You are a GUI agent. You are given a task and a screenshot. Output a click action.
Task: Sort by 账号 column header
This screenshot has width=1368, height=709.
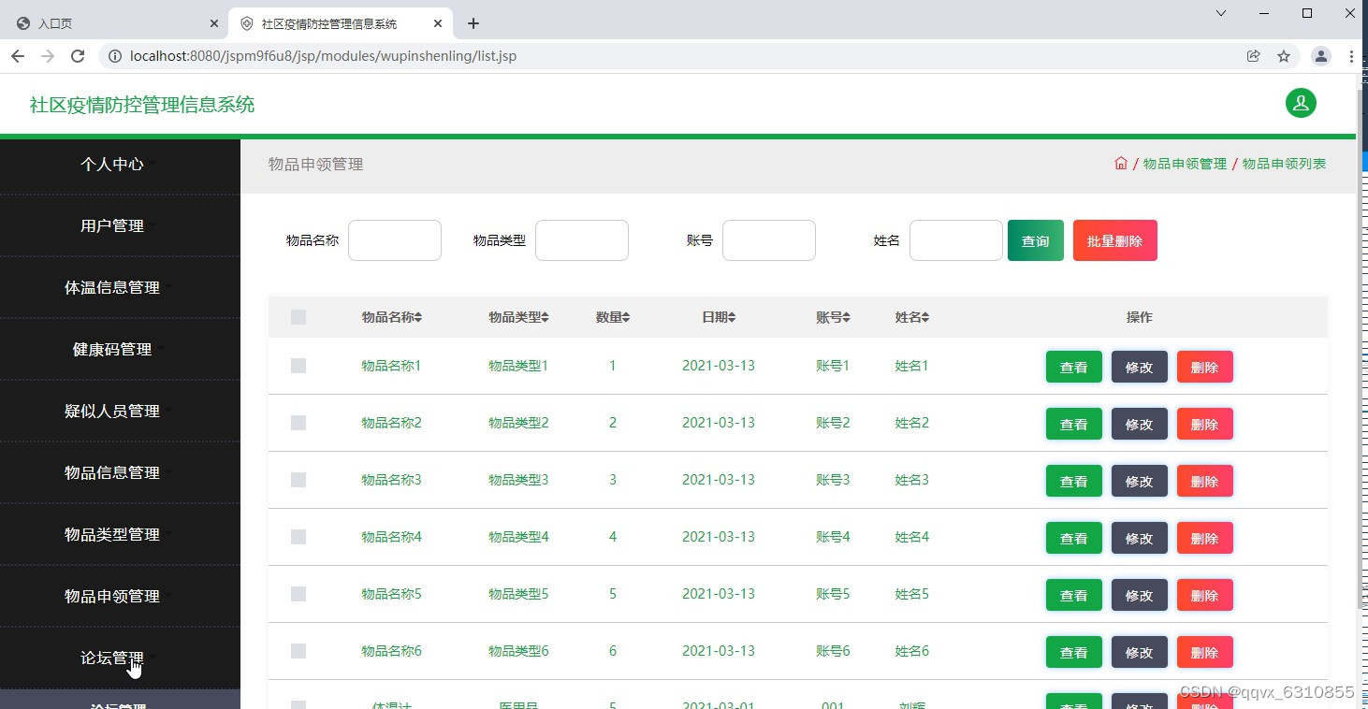833,317
